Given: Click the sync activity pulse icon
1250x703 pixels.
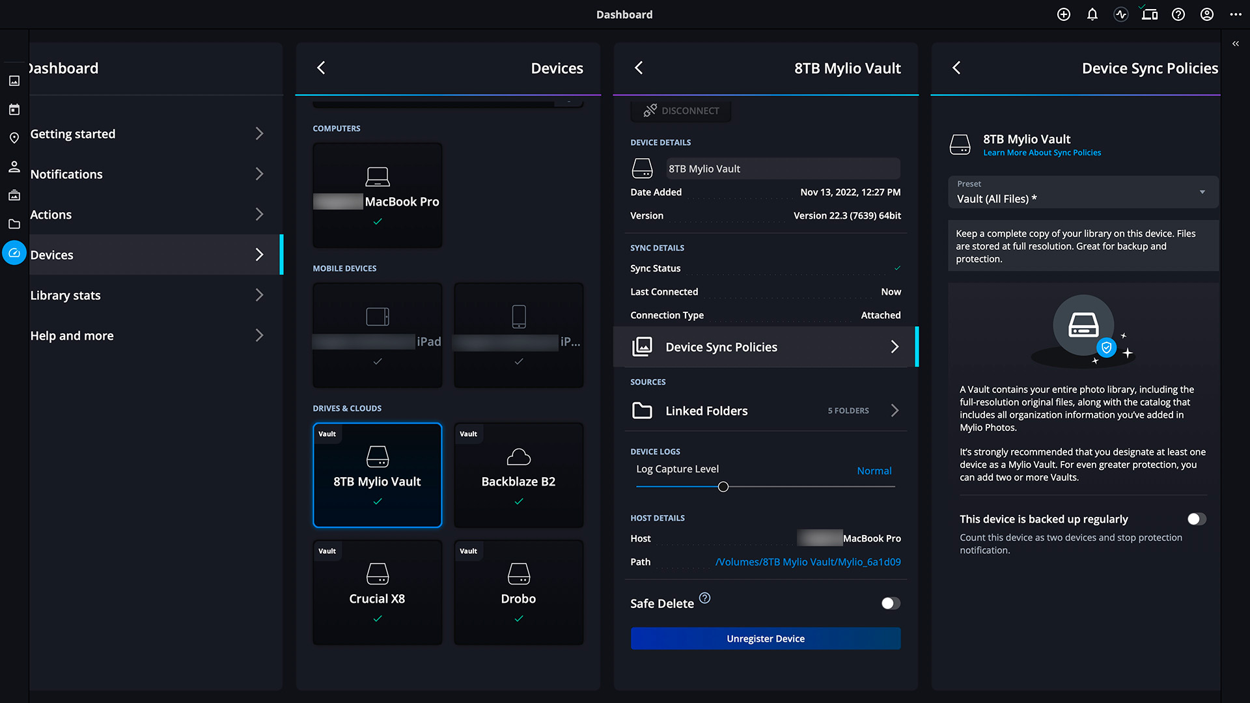Looking at the screenshot, I should [1121, 14].
